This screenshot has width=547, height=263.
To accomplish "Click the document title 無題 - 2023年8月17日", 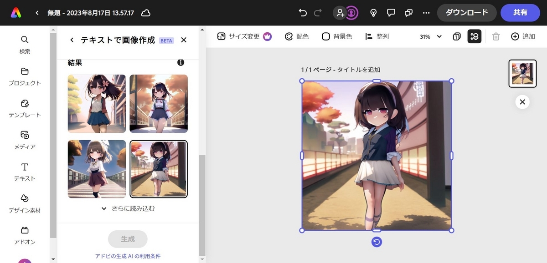I will [x=91, y=13].
